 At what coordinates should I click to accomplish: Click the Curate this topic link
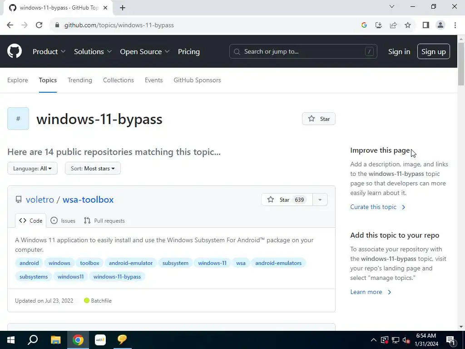point(377,207)
